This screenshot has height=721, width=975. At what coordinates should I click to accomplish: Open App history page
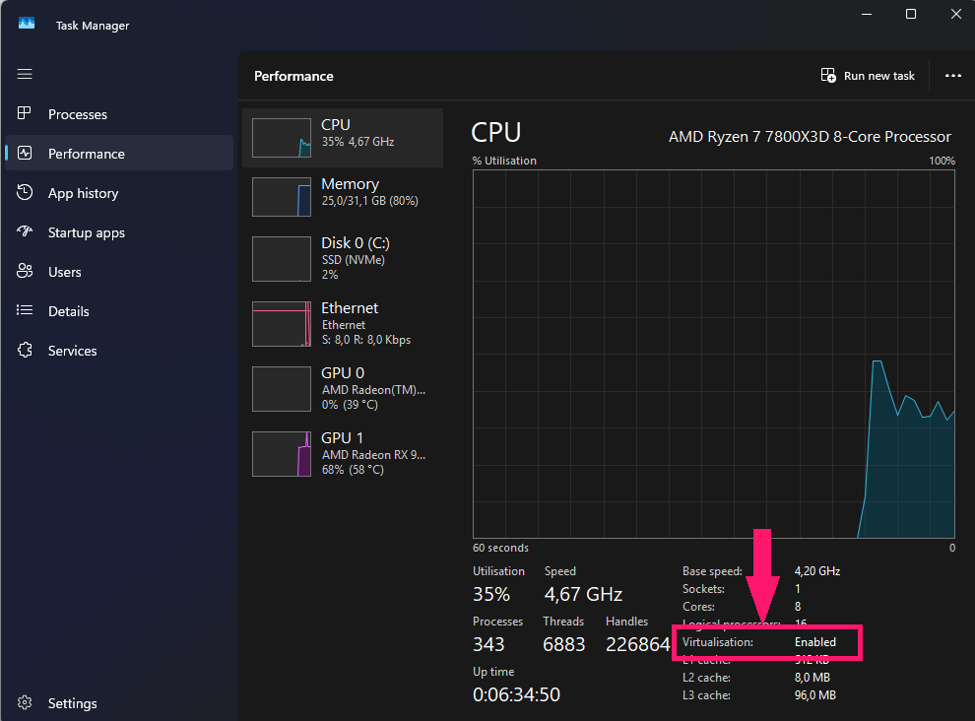click(119, 193)
